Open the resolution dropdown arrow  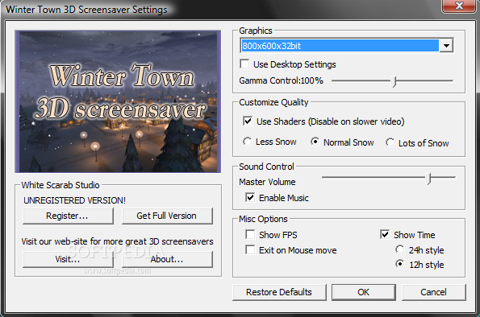(446, 46)
